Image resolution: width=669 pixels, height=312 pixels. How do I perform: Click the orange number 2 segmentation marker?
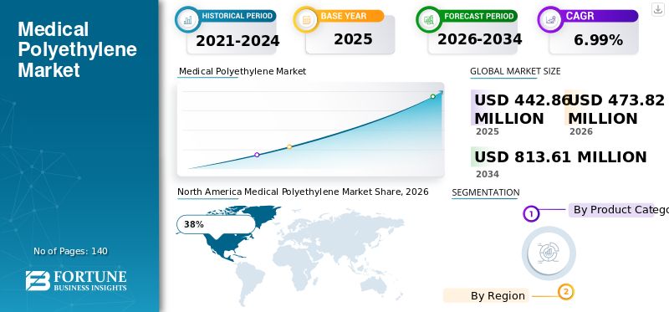pos(566,292)
